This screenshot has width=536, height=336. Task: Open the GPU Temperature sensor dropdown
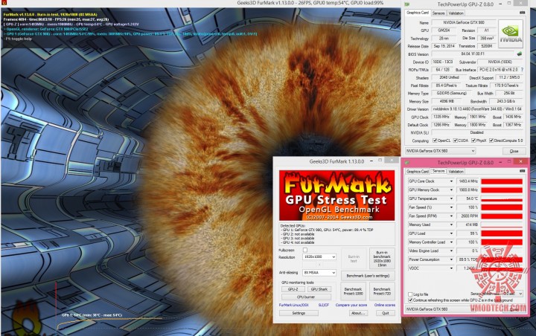coord(451,198)
